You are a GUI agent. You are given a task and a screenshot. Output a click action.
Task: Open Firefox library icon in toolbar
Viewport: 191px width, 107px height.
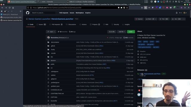click(x=142, y=8)
